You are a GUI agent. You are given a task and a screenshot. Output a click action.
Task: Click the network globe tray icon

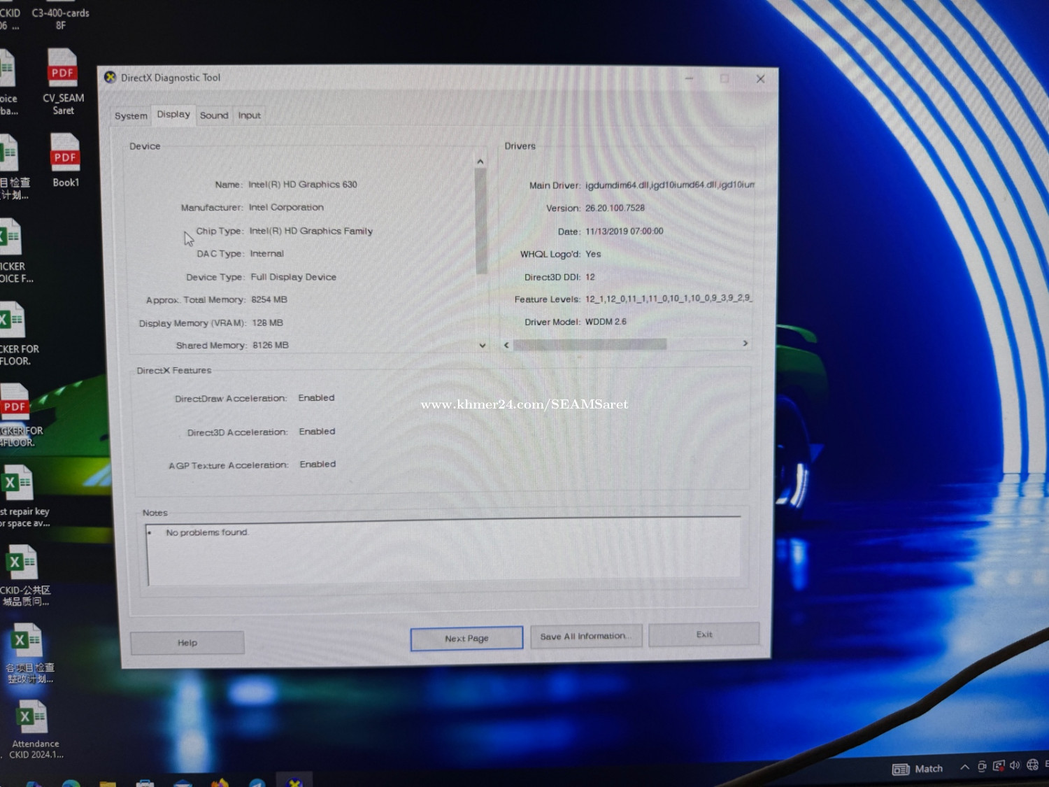click(1032, 765)
